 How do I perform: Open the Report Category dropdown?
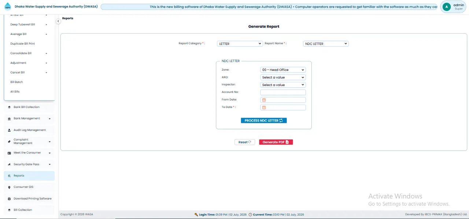tap(240, 44)
